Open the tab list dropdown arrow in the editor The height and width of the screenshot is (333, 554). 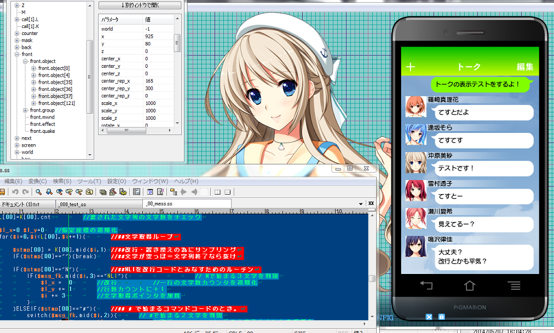(x=362, y=203)
